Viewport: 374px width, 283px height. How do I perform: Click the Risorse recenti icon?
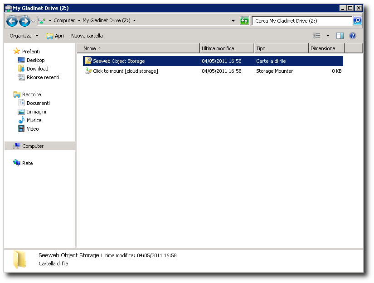coord(21,77)
